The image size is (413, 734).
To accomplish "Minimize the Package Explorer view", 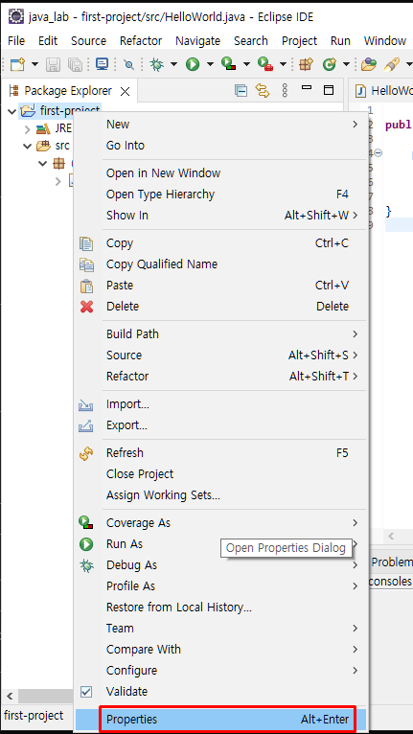I will tap(307, 88).
